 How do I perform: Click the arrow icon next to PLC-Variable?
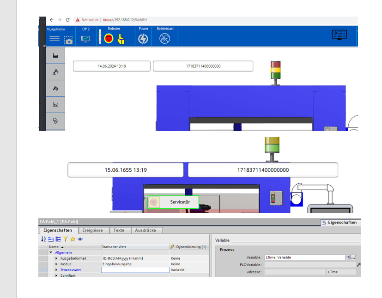[358, 265]
